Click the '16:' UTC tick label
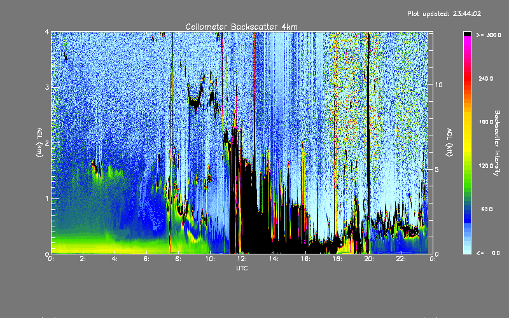 (x=305, y=259)
